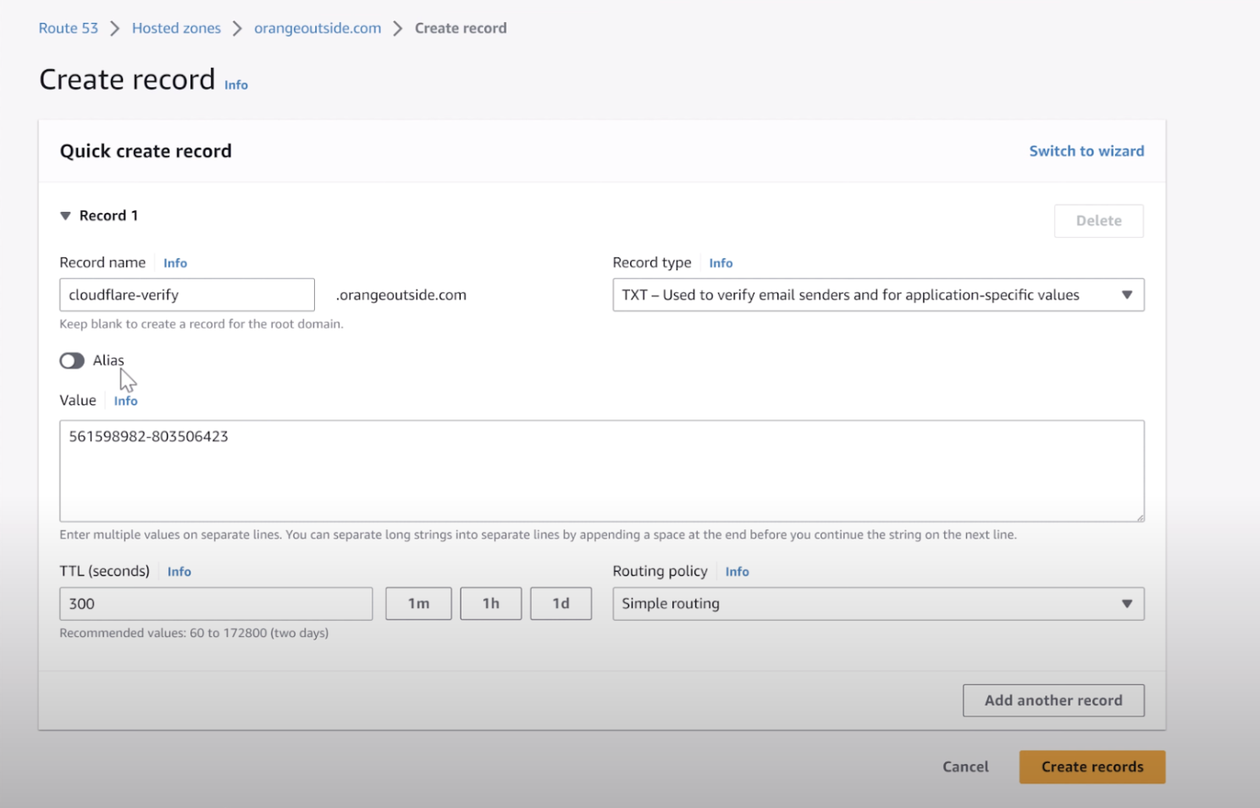
Task: Click the Create records button
Action: (x=1092, y=766)
